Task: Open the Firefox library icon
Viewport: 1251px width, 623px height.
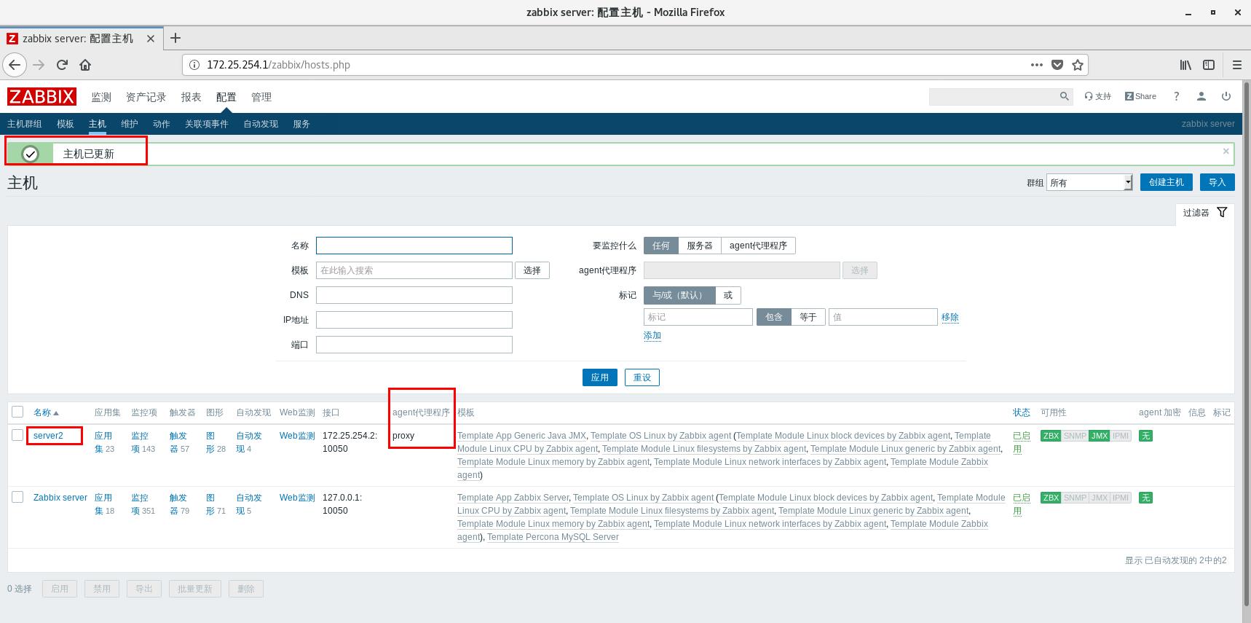Action: 1185,65
